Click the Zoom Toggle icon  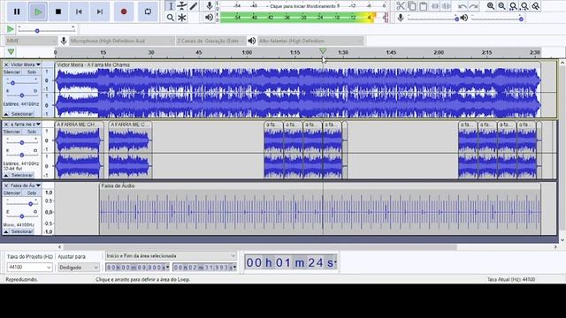(x=536, y=6)
